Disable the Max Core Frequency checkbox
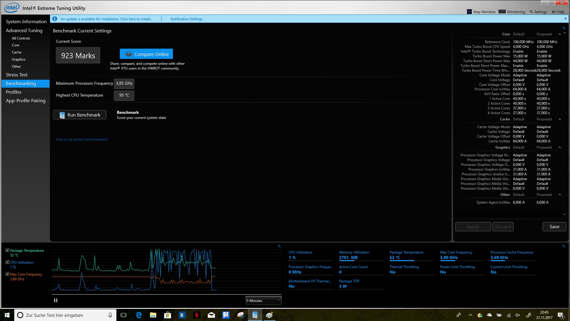Screen dimensions: 570x321 click(7, 274)
